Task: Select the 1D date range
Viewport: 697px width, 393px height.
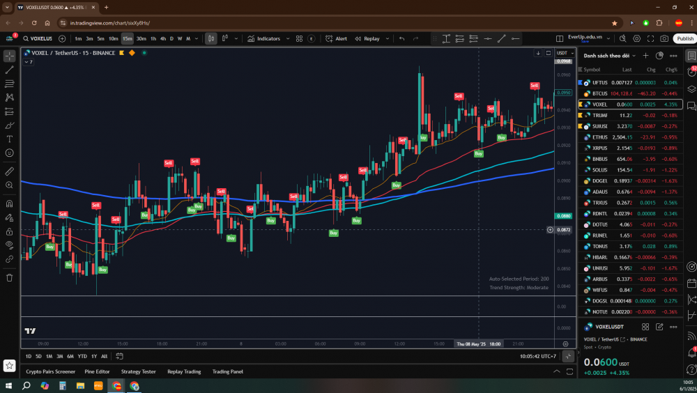Action: (x=29, y=356)
